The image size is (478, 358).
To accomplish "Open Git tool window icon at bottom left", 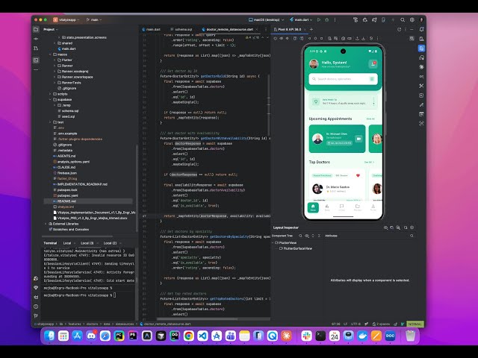I will (x=36, y=316).
